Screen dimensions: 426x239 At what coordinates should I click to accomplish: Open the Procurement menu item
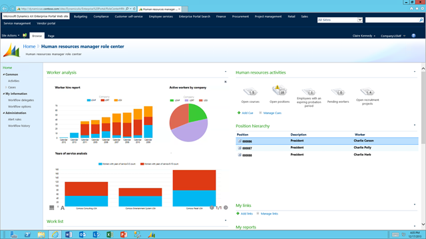[240, 17]
